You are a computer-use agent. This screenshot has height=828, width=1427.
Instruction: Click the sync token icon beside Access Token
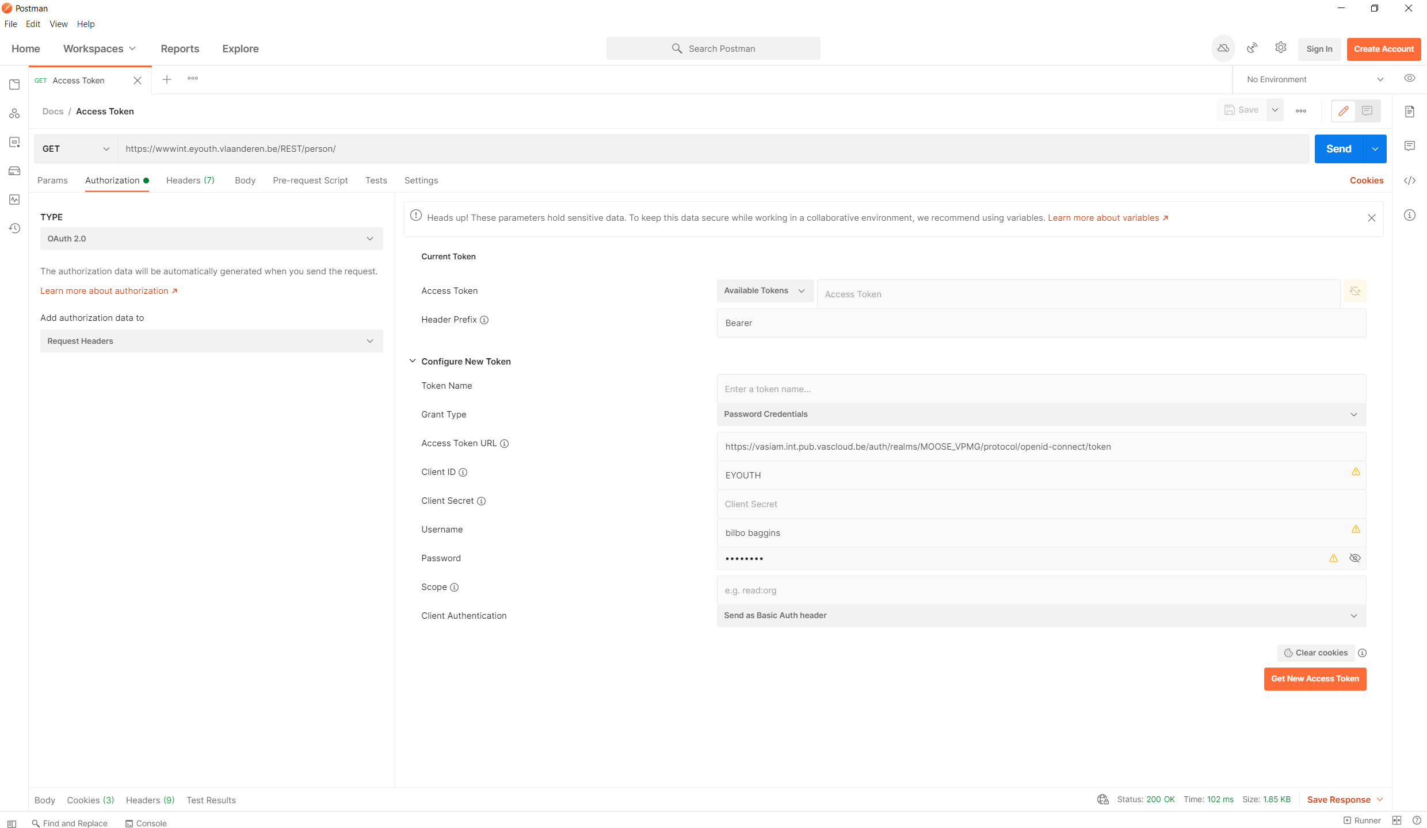click(1354, 291)
